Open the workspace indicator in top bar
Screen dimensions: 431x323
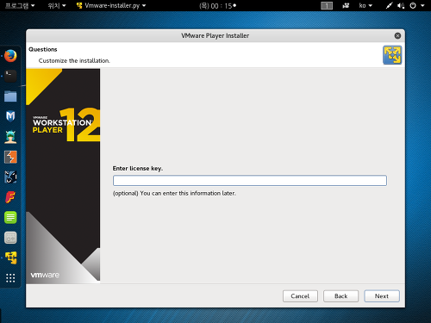click(327, 6)
